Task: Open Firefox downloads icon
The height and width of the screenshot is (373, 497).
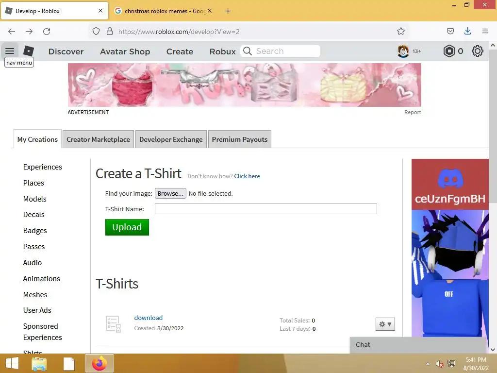Action: pyautogui.click(x=467, y=31)
